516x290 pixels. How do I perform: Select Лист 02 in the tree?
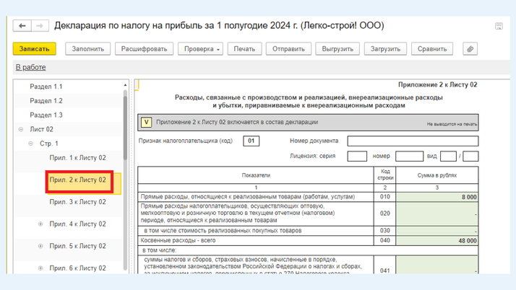coord(41,129)
